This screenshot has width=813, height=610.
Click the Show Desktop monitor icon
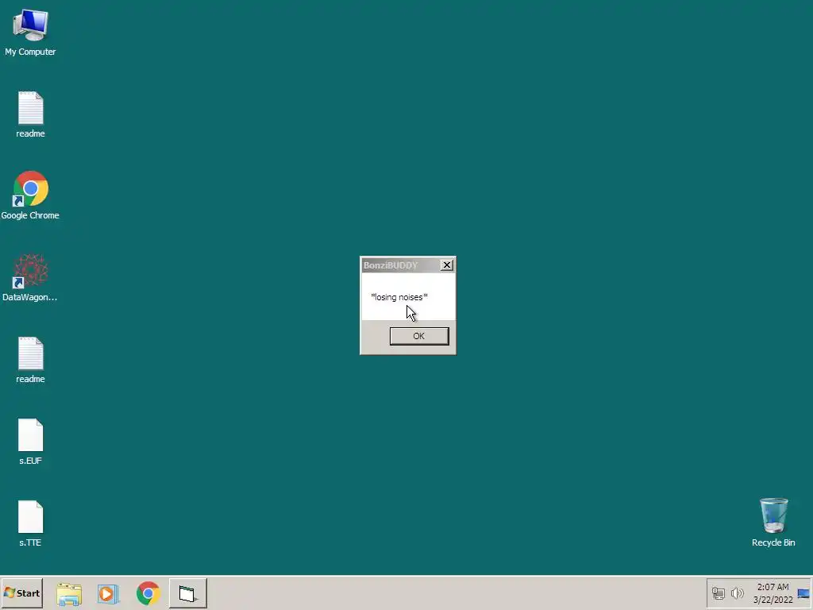point(803,593)
